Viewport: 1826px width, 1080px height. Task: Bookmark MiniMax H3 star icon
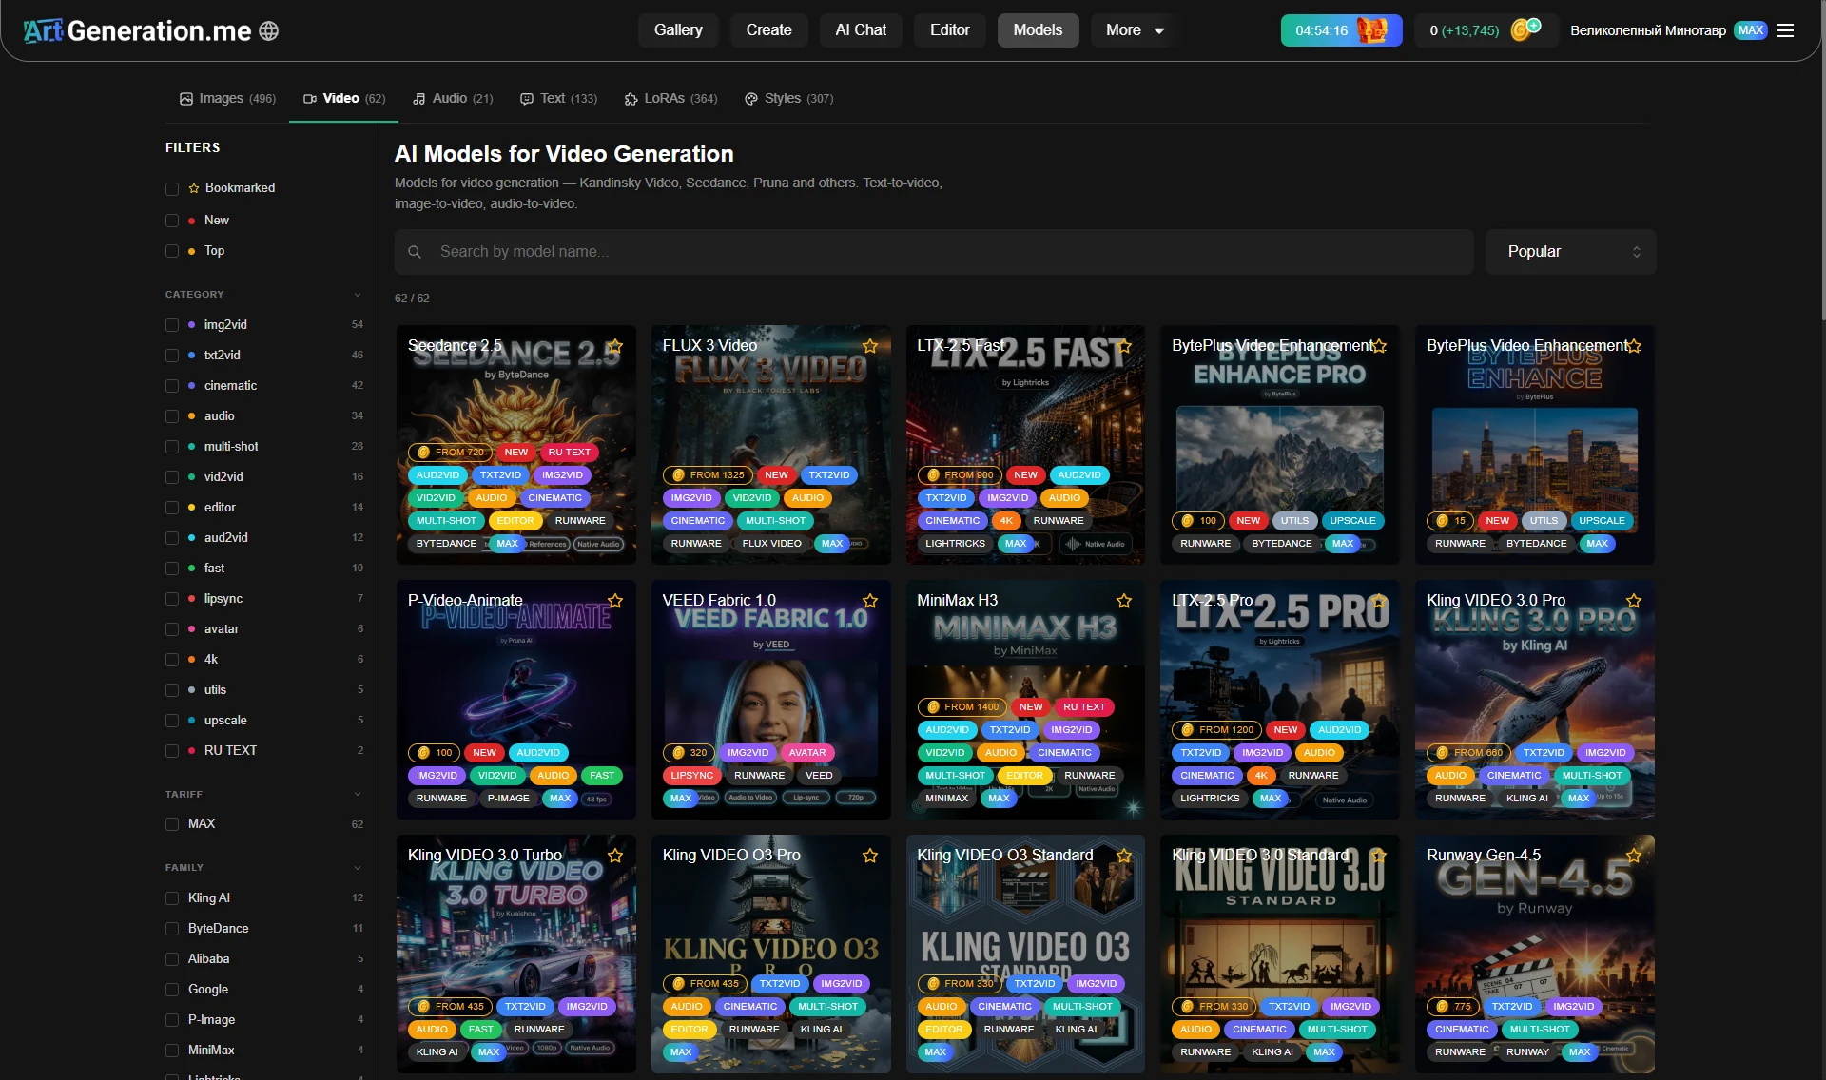[x=1124, y=601]
